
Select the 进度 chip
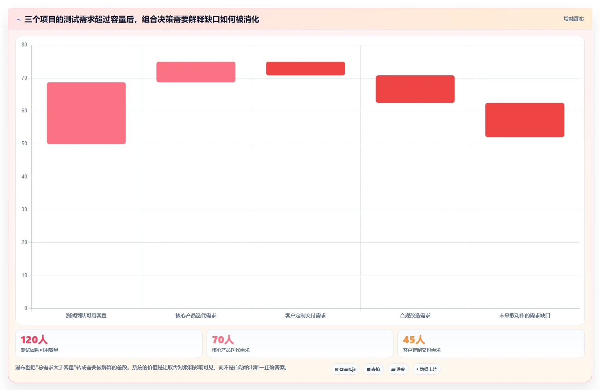398,369
